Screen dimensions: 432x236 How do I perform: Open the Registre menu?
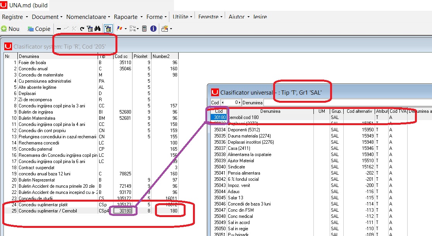coord(15,17)
